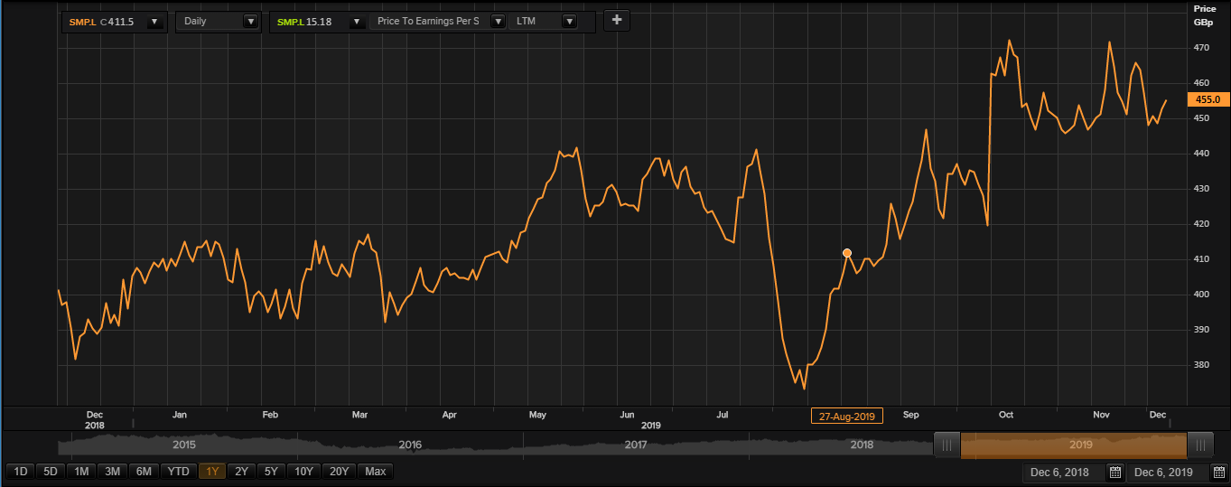Screen dimensions: 1231x487
Task: Show the Max time range
Action: coord(375,471)
